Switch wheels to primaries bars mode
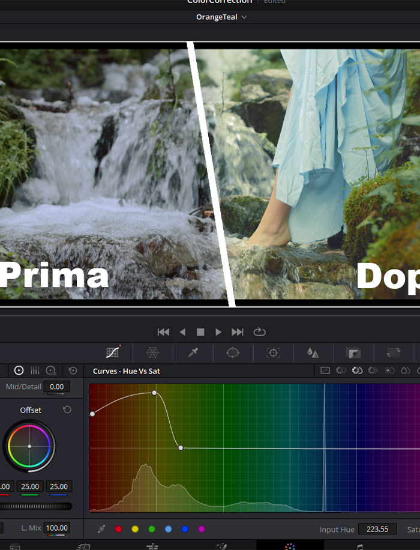This screenshot has width=420, height=550. point(35,371)
